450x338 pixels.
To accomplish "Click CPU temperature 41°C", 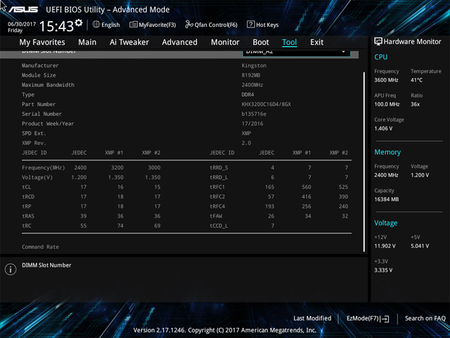I will 416,80.
